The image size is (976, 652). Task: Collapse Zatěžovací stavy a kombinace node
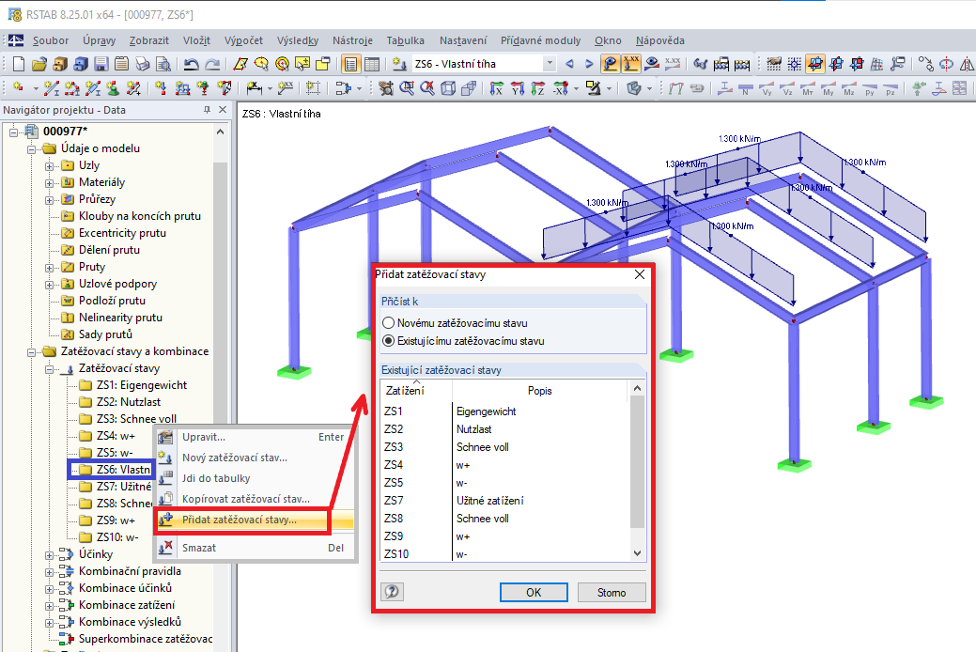coord(31,352)
